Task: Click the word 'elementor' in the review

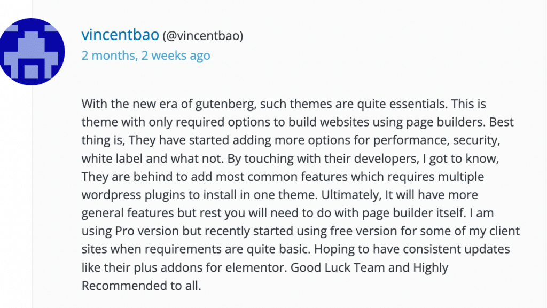Action: tap(256, 267)
